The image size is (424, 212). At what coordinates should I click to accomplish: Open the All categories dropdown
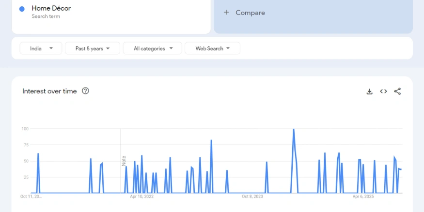click(x=153, y=48)
